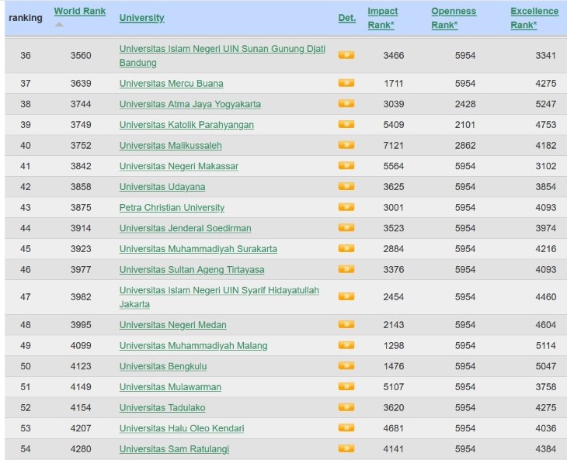567x460 pixels.
Task: Select impact rank value 5107
Action: (x=394, y=387)
